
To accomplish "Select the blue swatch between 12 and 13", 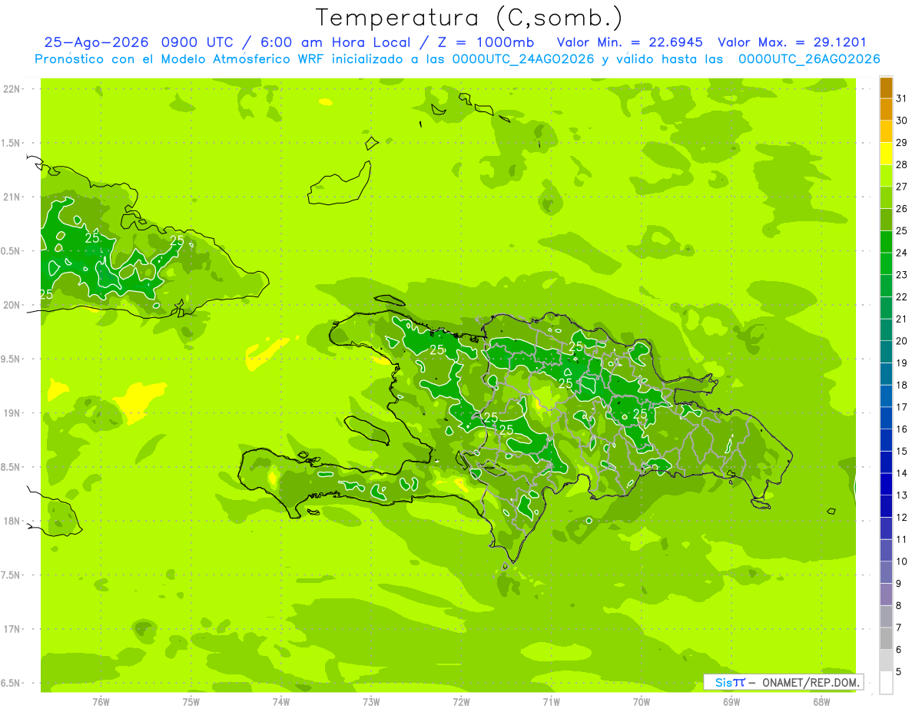I will point(886,506).
